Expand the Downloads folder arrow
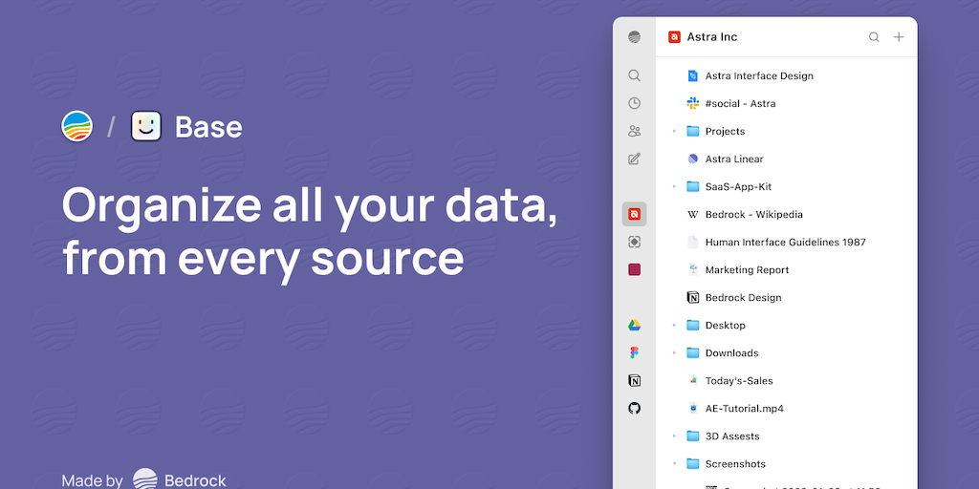The width and height of the screenshot is (979, 489). pyautogui.click(x=674, y=353)
